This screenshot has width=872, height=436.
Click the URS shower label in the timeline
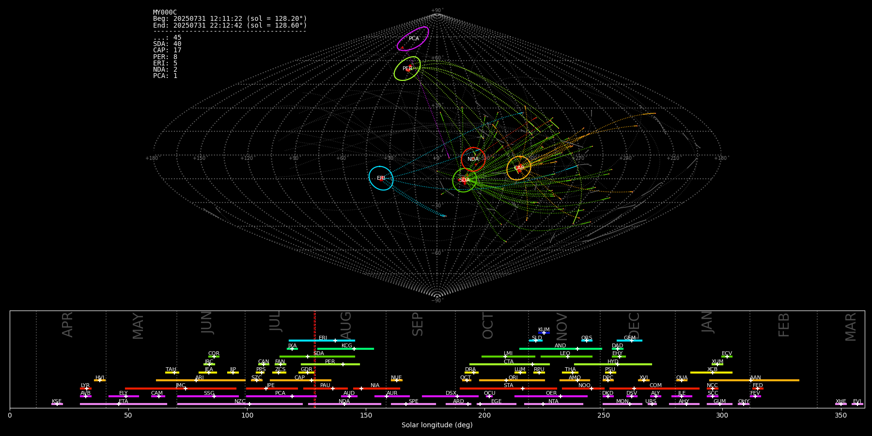coord(651,402)
